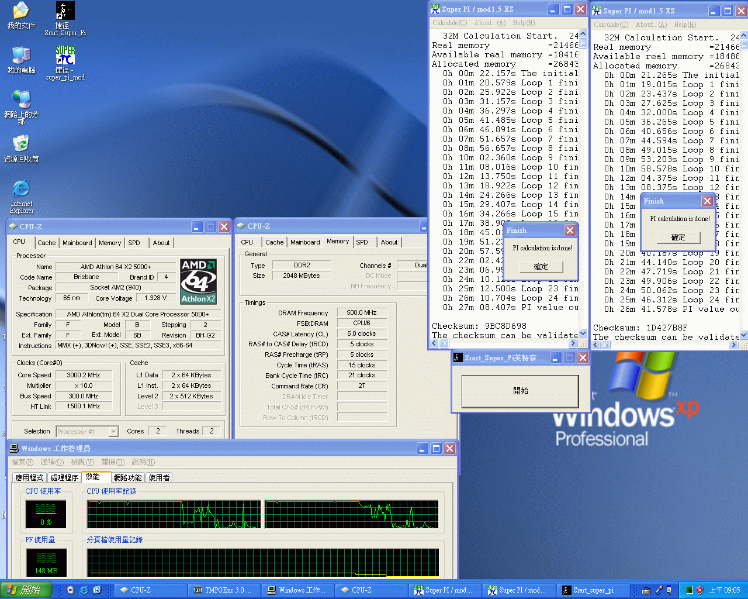
Task: Open 檔案(F) menu in Task Manager
Action: point(22,462)
